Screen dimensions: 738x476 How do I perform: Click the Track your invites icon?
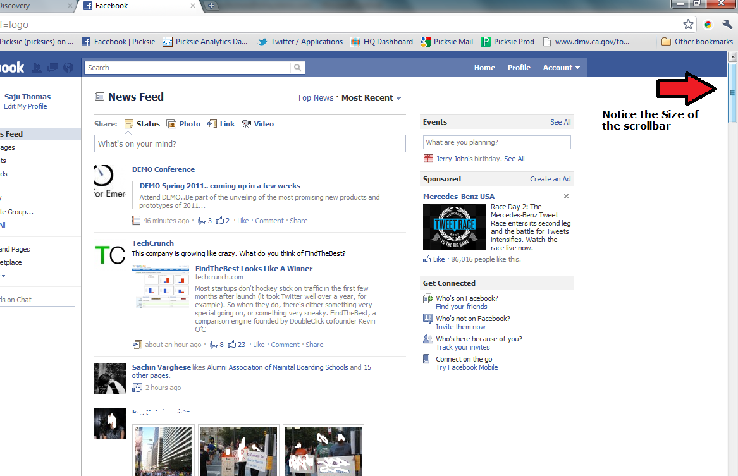(428, 339)
